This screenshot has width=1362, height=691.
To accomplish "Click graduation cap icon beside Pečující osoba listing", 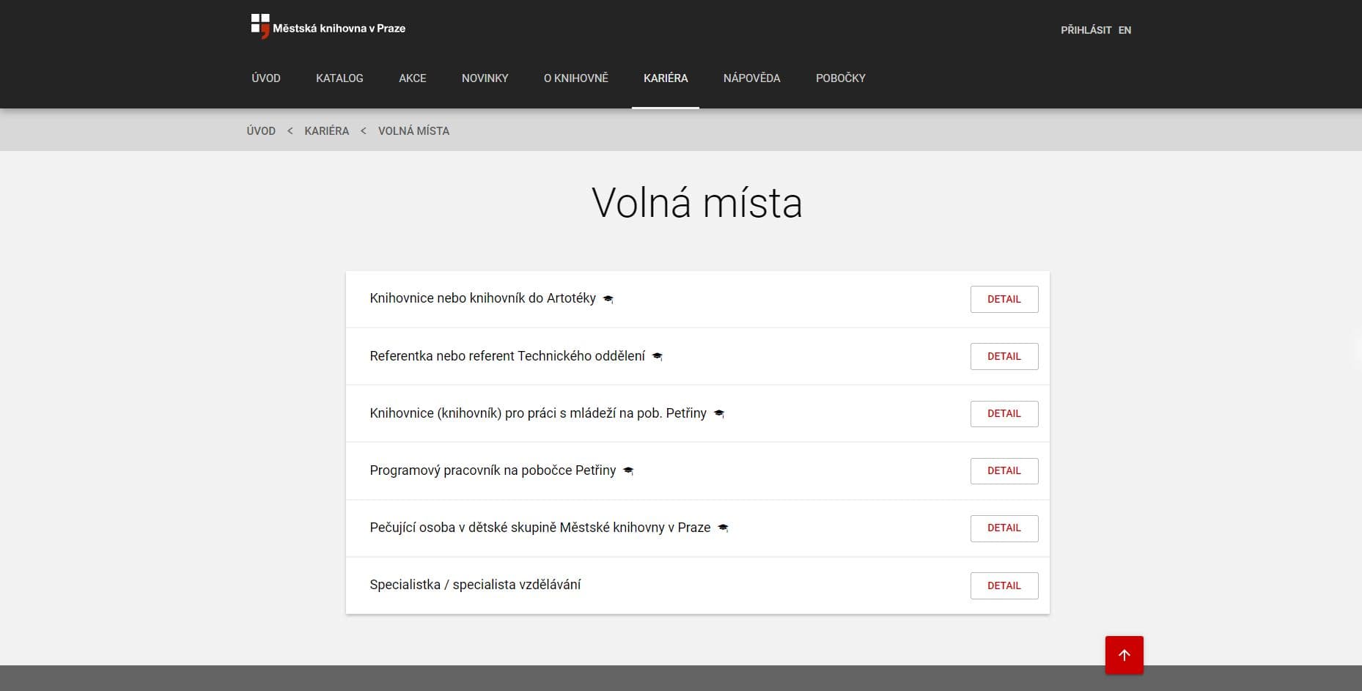I will (723, 528).
